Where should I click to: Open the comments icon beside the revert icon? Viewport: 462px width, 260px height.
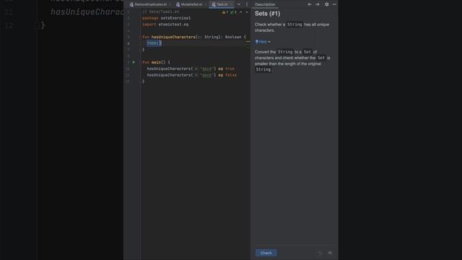(330, 253)
